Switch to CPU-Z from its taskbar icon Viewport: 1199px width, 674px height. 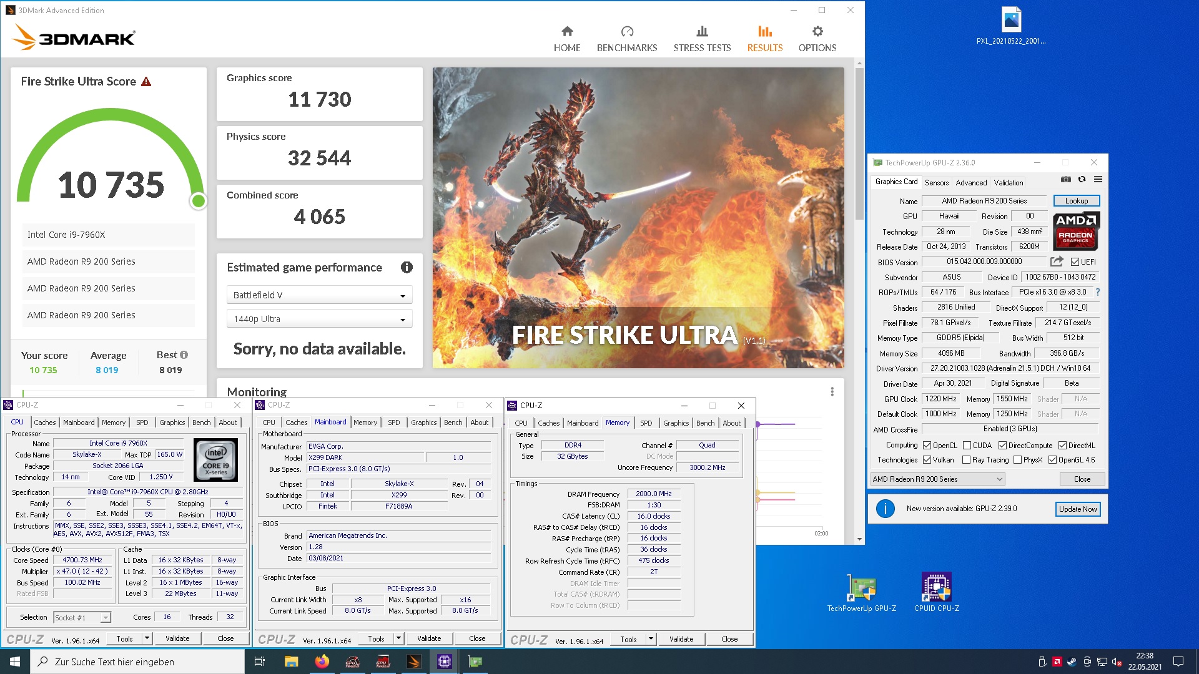pos(445,662)
